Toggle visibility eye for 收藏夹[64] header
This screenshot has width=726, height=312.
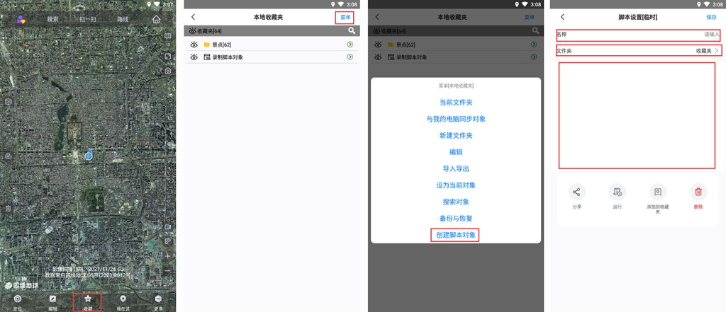(x=193, y=31)
